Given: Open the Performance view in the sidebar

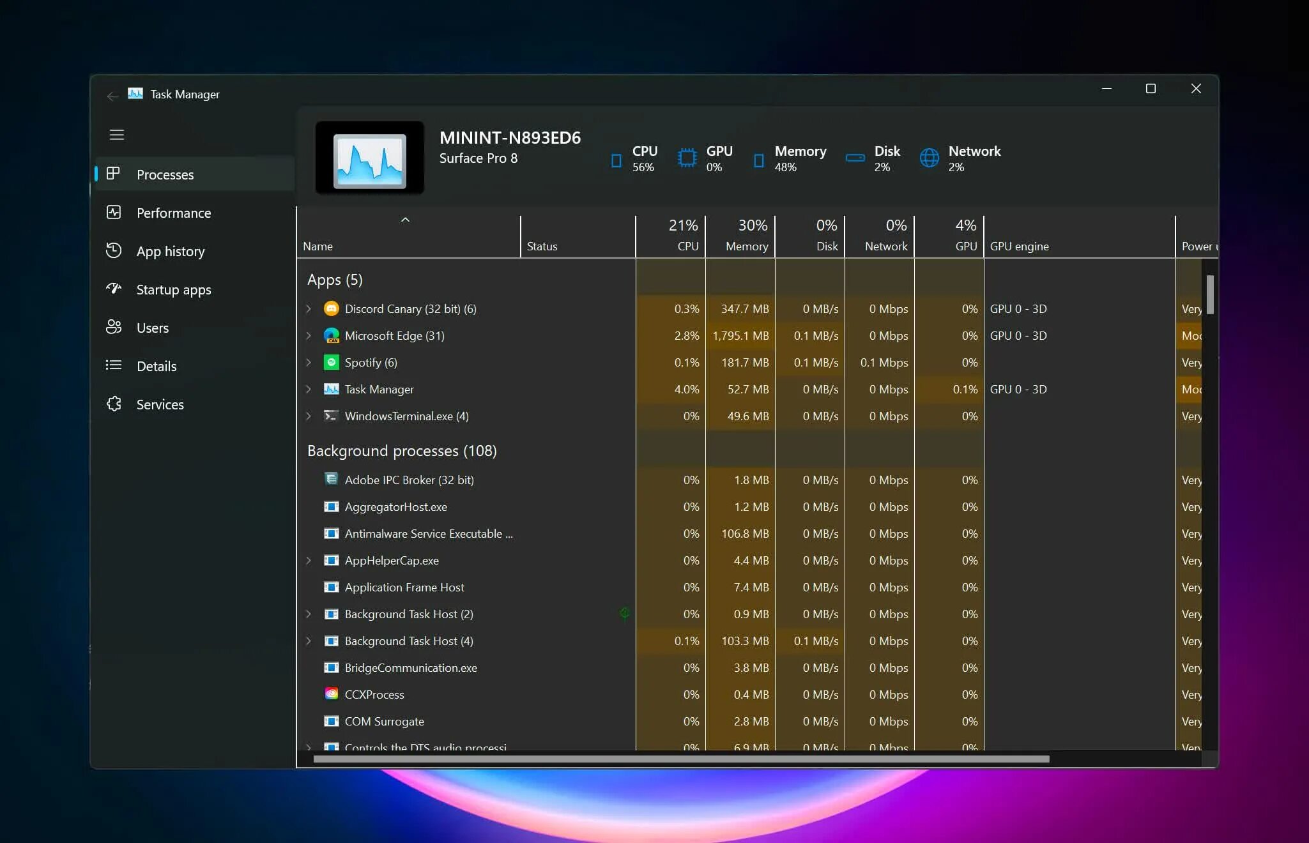Looking at the screenshot, I should point(174,213).
